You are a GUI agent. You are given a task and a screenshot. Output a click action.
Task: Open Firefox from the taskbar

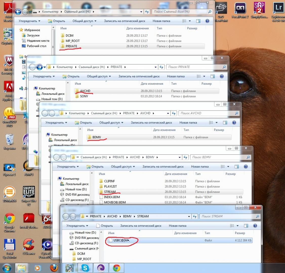54,268
